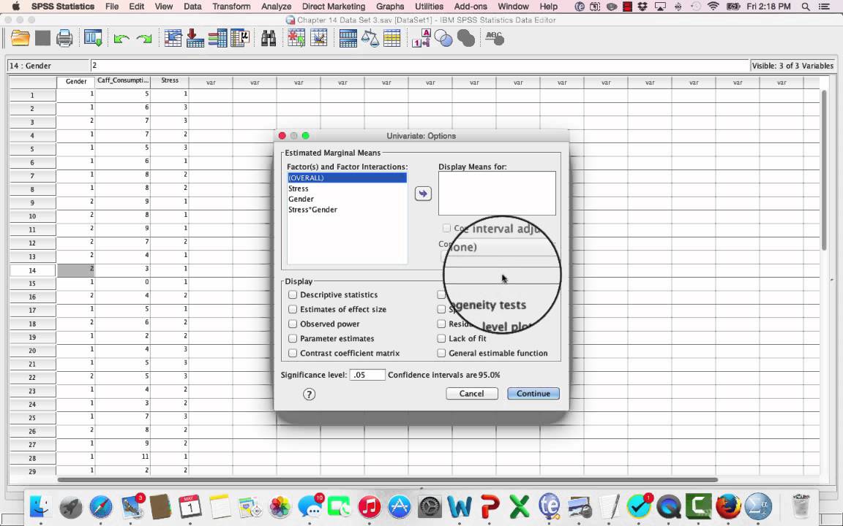This screenshot has height=526, width=843.
Task: Click the cell value editor field showing 2
Action: point(419,66)
